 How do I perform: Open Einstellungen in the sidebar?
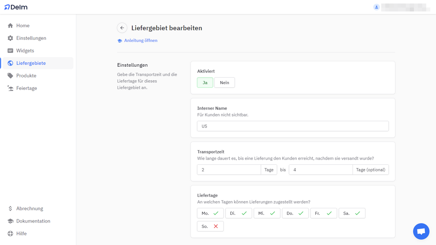(37, 38)
